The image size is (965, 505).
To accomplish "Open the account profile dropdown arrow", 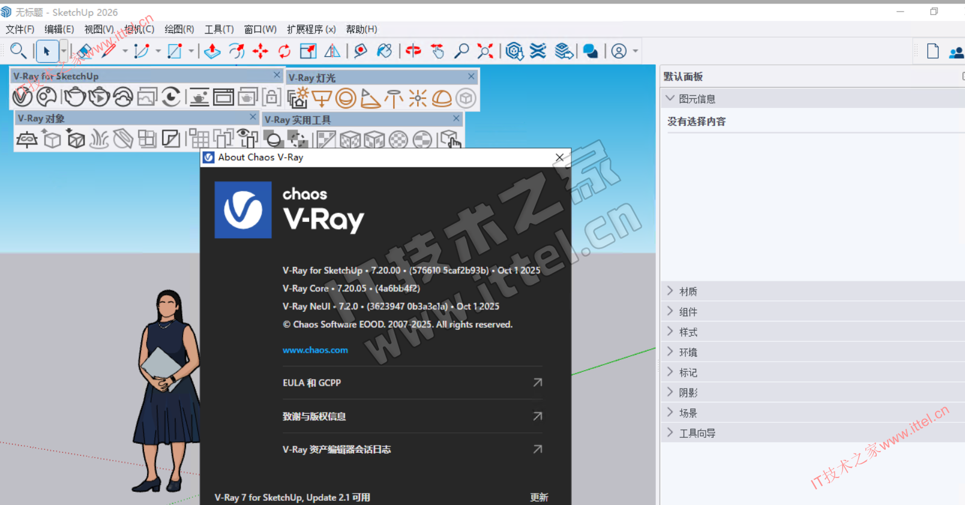I will point(636,52).
